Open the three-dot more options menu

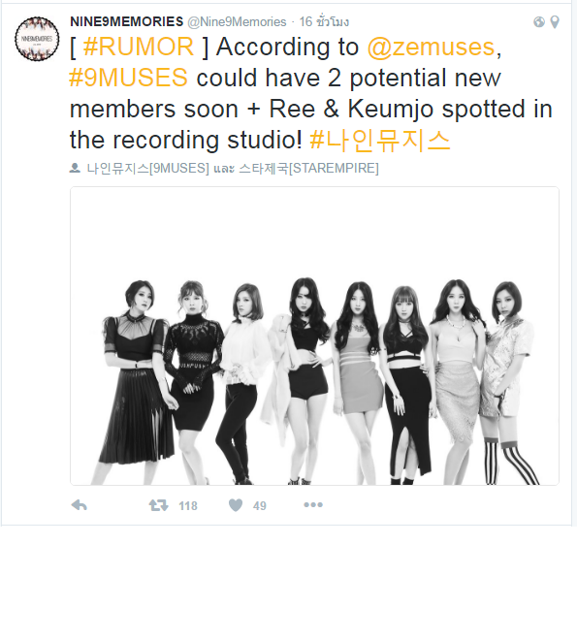[313, 505]
